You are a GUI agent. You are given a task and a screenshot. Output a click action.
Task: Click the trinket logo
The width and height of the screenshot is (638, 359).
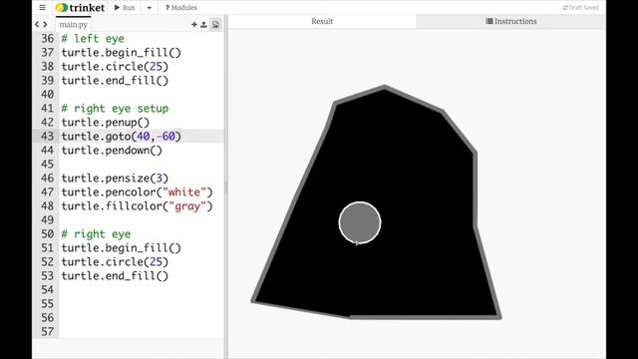coord(81,7)
